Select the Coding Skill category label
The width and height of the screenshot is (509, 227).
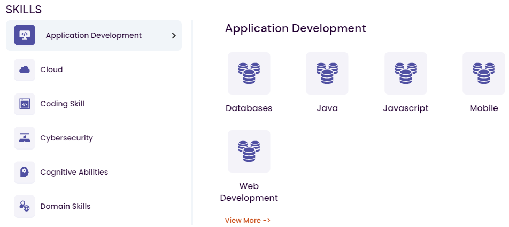pos(62,104)
